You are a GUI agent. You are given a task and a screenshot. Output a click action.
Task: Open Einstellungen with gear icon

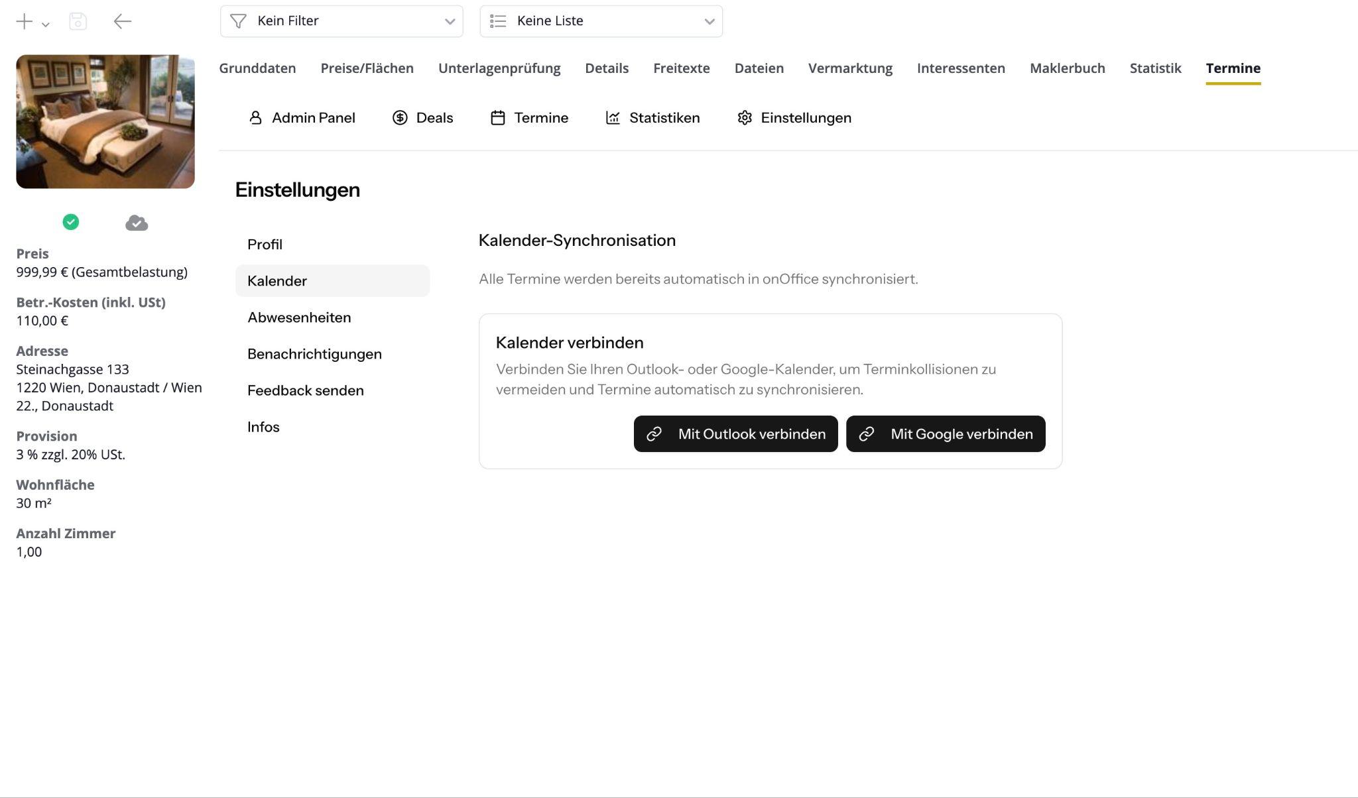[794, 118]
